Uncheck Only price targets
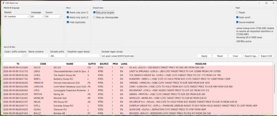Image resolution: width=277 pixels, height=116 pixels. coord(94,12)
